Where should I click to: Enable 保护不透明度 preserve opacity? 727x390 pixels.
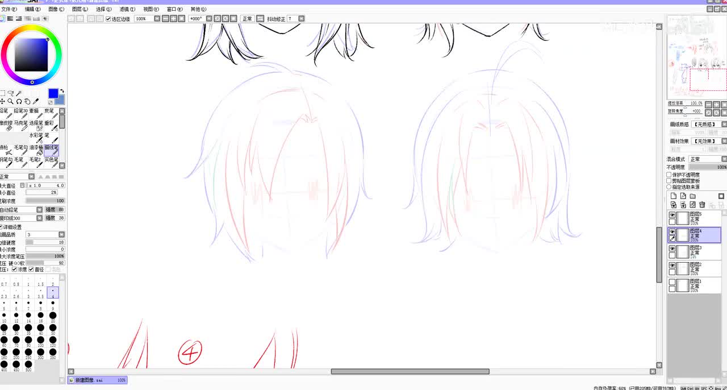pos(669,175)
